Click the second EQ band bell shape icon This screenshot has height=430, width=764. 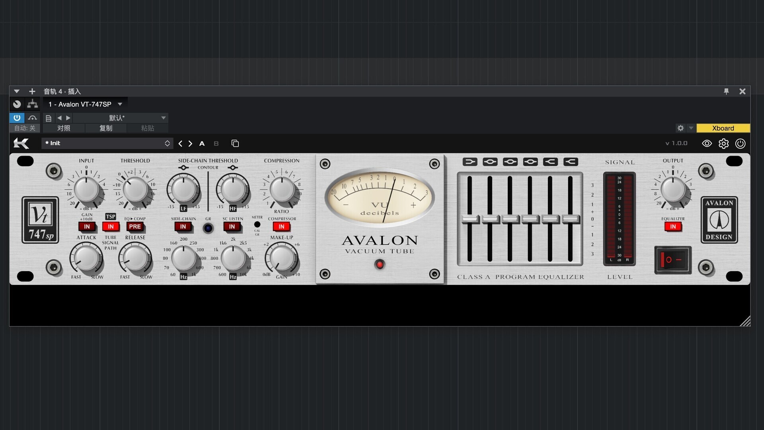pos(490,162)
